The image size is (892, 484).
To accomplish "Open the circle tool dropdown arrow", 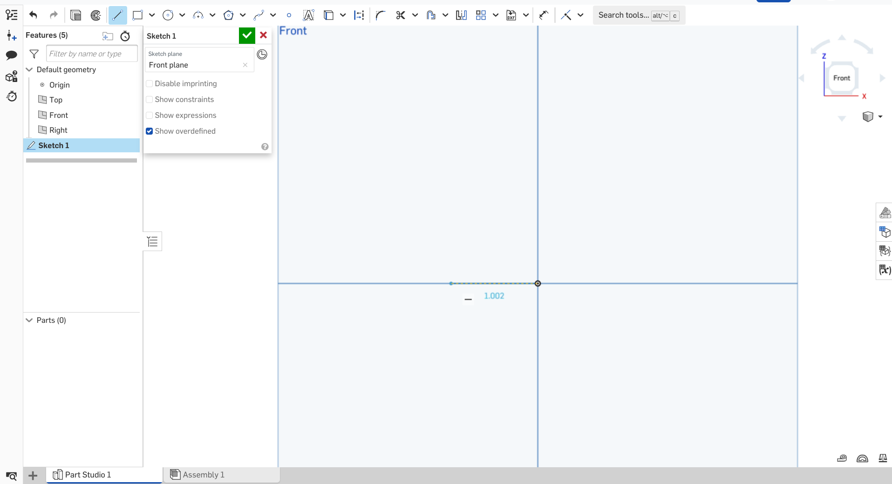I will pos(182,15).
